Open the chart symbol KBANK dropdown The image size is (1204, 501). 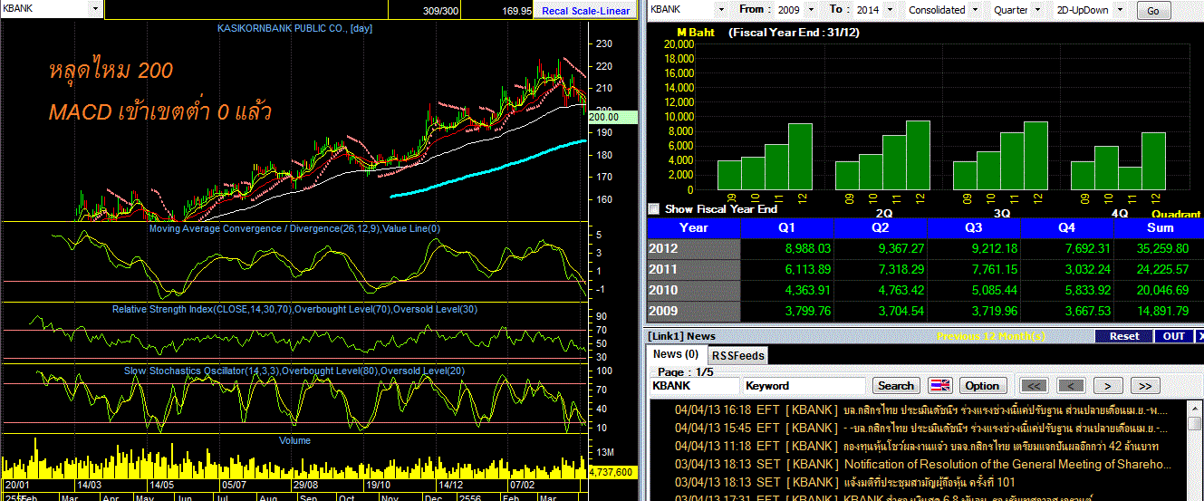[x=96, y=9]
